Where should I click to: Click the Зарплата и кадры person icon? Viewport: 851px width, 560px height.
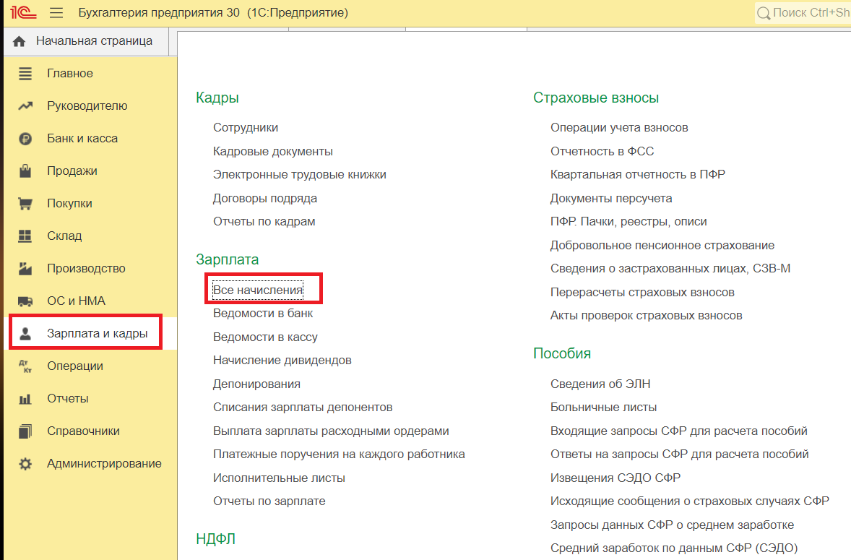25,334
